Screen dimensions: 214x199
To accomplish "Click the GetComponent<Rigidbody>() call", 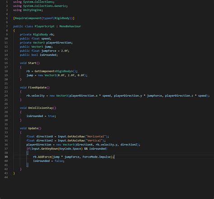I will [56, 71].
